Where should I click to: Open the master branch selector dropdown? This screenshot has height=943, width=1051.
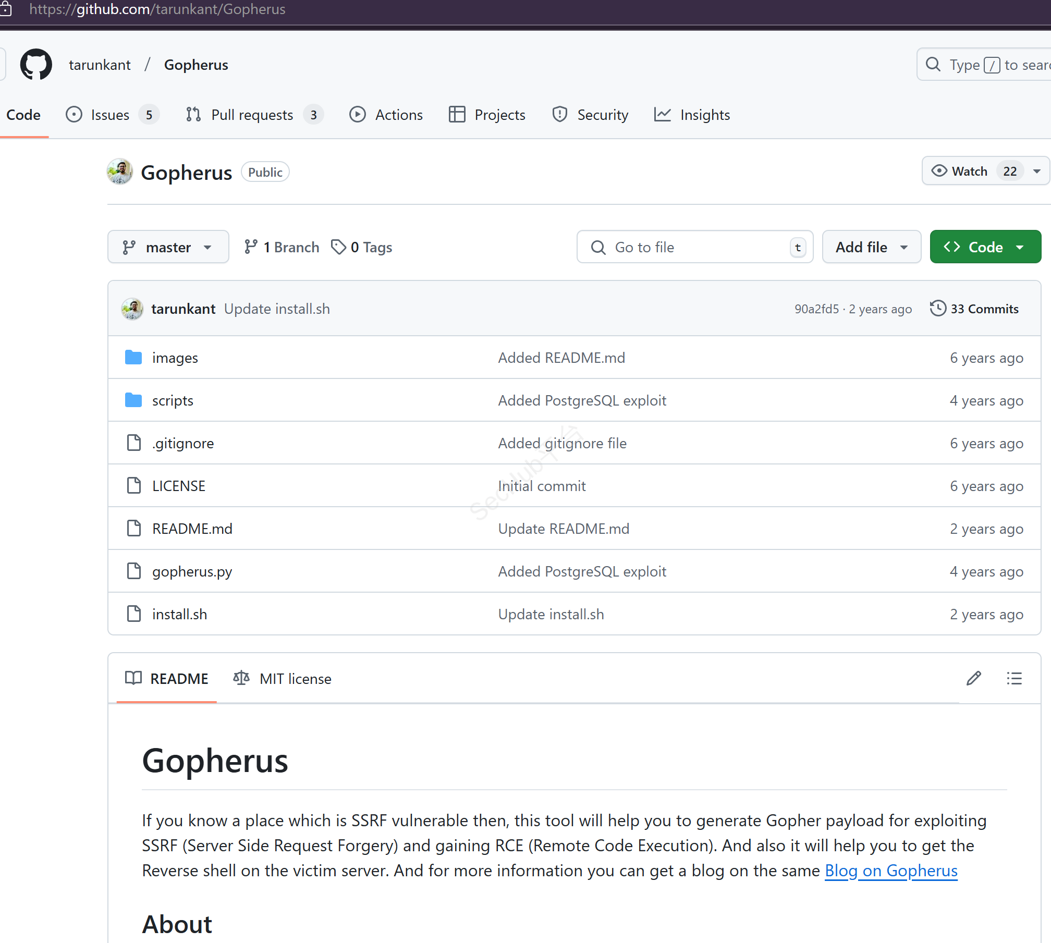click(x=168, y=247)
